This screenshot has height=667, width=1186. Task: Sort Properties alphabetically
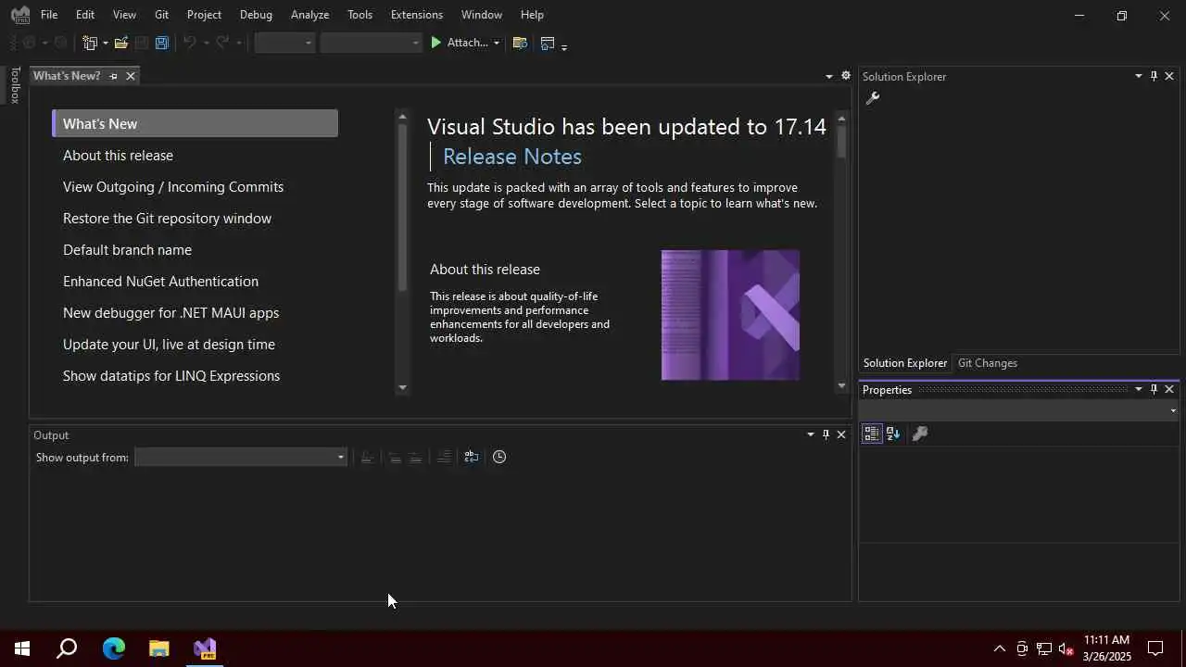tap(893, 434)
